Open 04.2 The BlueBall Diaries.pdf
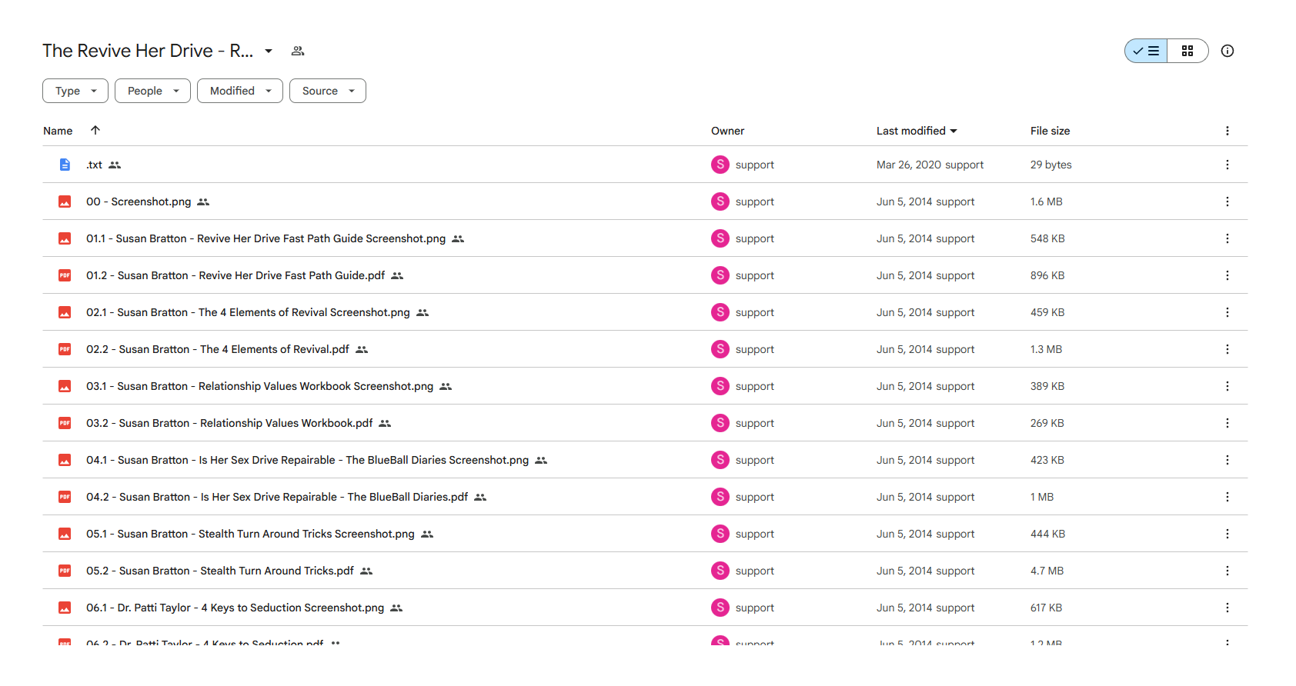Screen dimensions: 1296x686 (x=277, y=497)
